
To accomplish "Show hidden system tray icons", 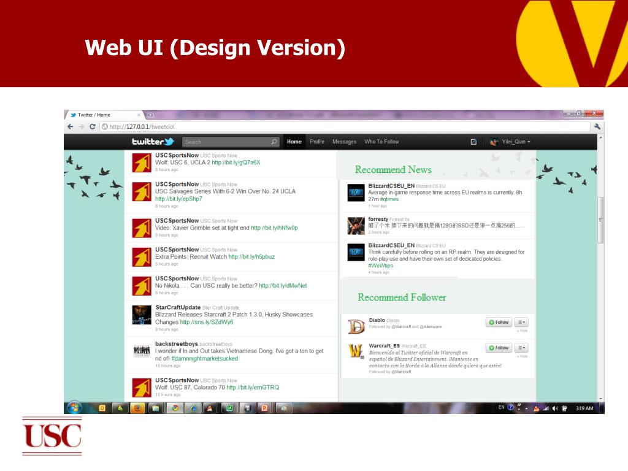I will pos(527,408).
